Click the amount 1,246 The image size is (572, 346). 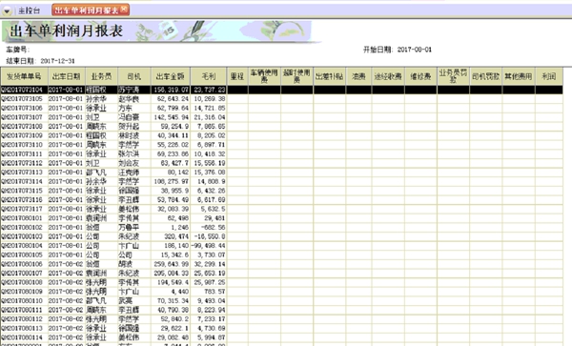(180, 227)
